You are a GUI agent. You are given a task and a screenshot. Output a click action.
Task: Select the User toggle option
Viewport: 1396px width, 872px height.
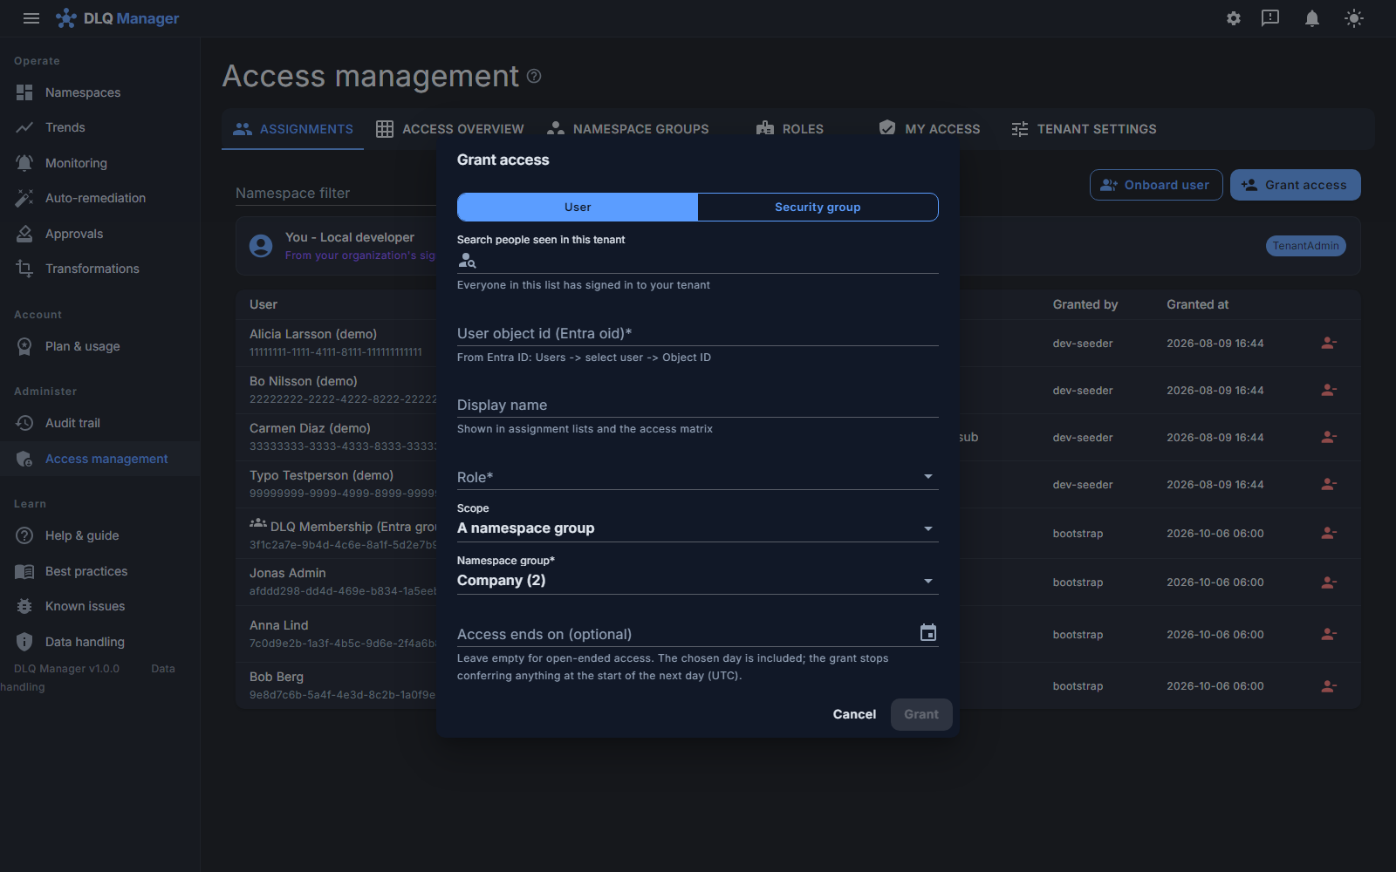(x=578, y=207)
